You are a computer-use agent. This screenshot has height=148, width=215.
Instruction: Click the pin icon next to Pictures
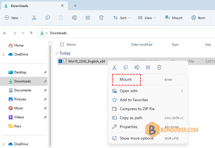coord(45,99)
